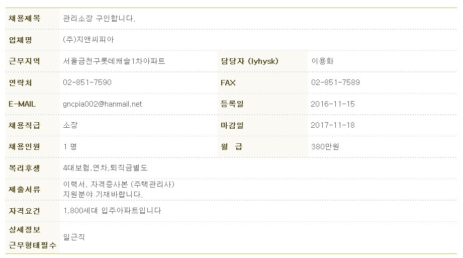Select company name (주)지앤씨피아
Viewport: 463px width, 258px height.
pyautogui.click(x=88, y=40)
